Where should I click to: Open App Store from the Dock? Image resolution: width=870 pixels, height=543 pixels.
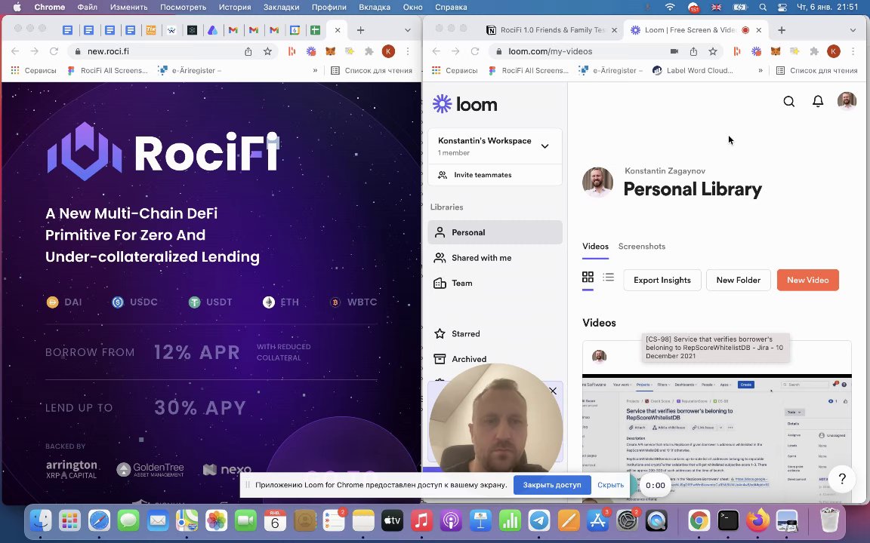coord(597,520)
